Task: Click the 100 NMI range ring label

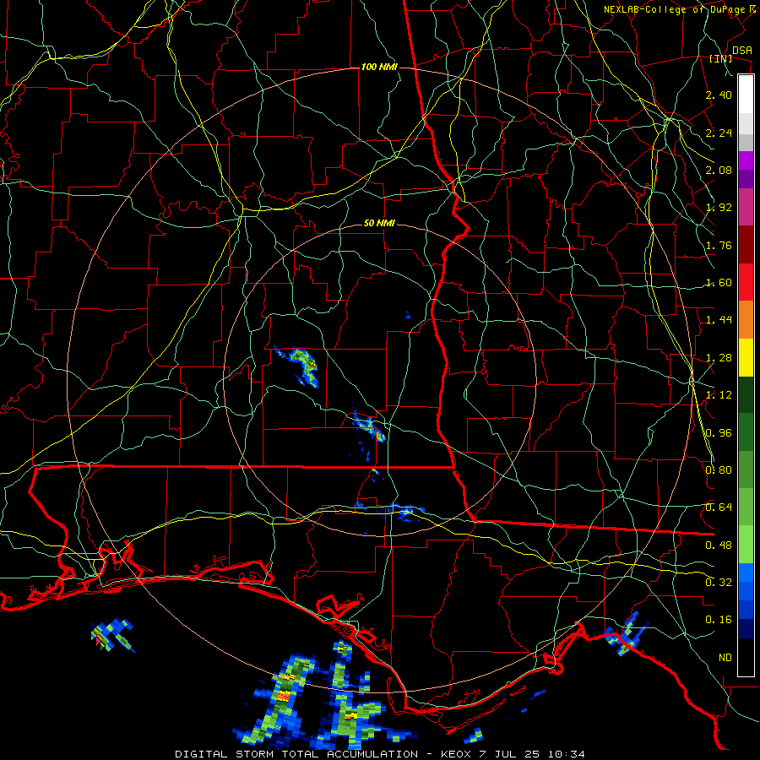Action: click(379, 67)
